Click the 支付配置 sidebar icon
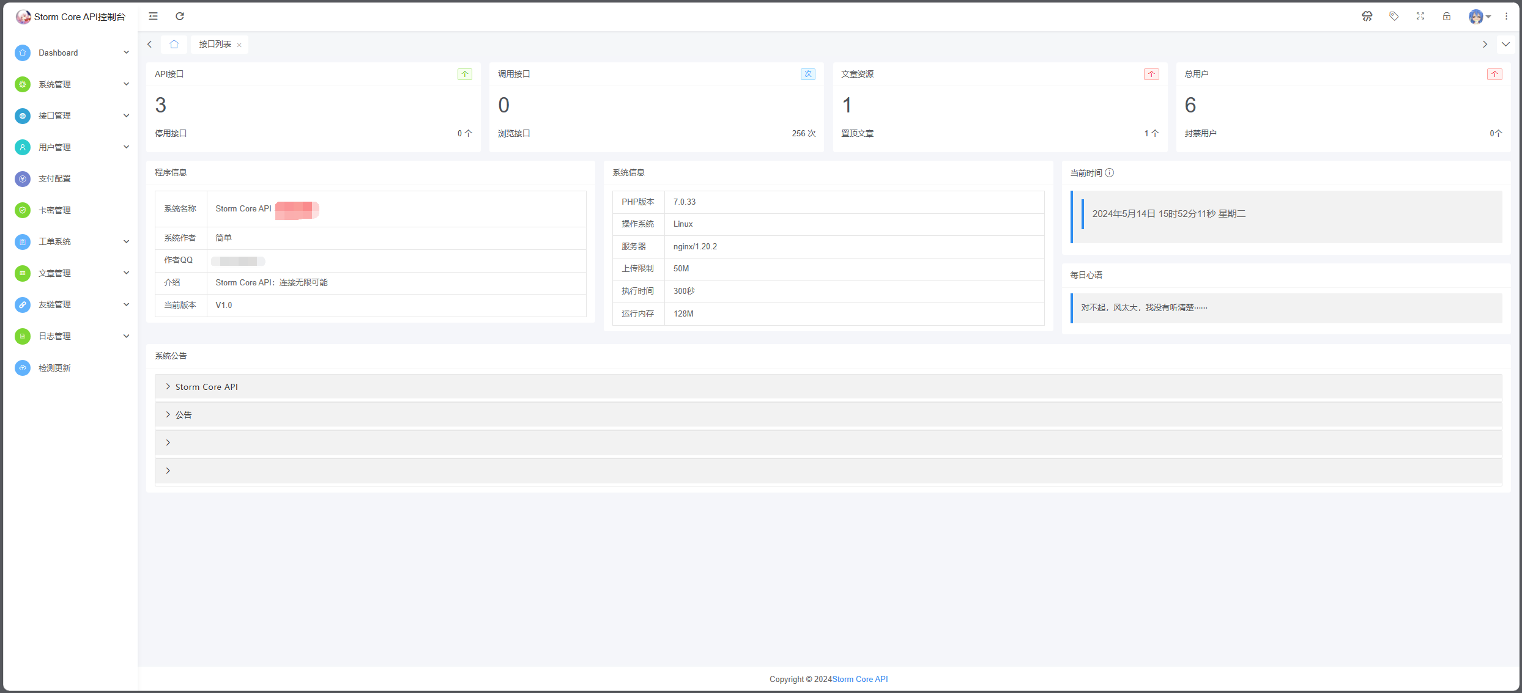 [x=20, y=178]
